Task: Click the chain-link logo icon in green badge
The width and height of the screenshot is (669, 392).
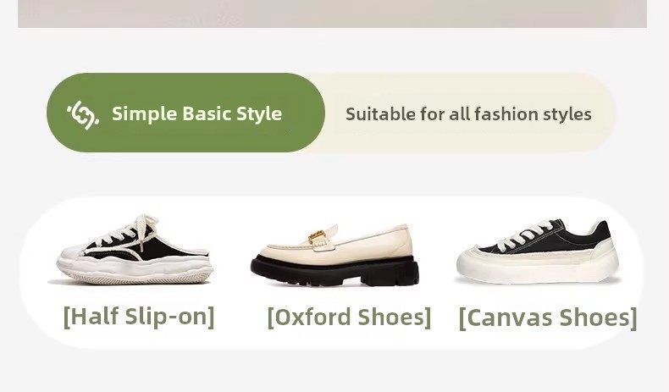Action: tap(83, 113)
